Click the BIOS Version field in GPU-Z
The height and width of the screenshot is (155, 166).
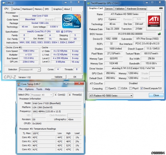pos(130,34)
